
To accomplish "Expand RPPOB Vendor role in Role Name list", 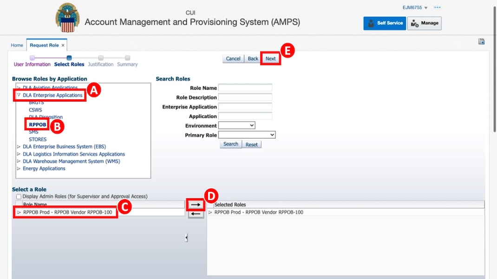I will [x=19, y=212].
